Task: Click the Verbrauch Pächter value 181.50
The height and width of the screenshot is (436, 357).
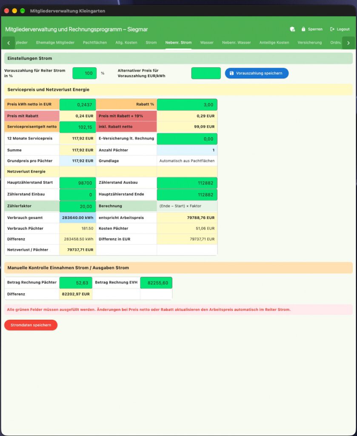Action: [87, 228]
